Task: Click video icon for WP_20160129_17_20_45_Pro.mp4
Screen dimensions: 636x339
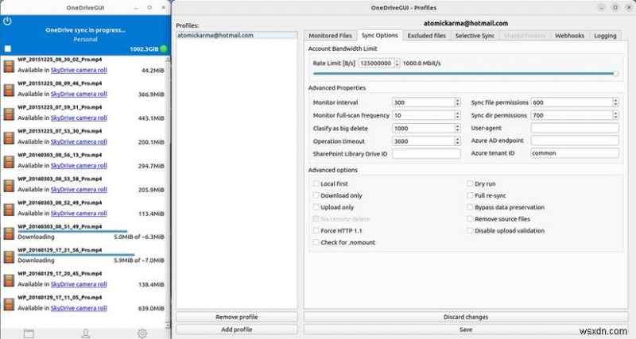Action: click(9, 280)
